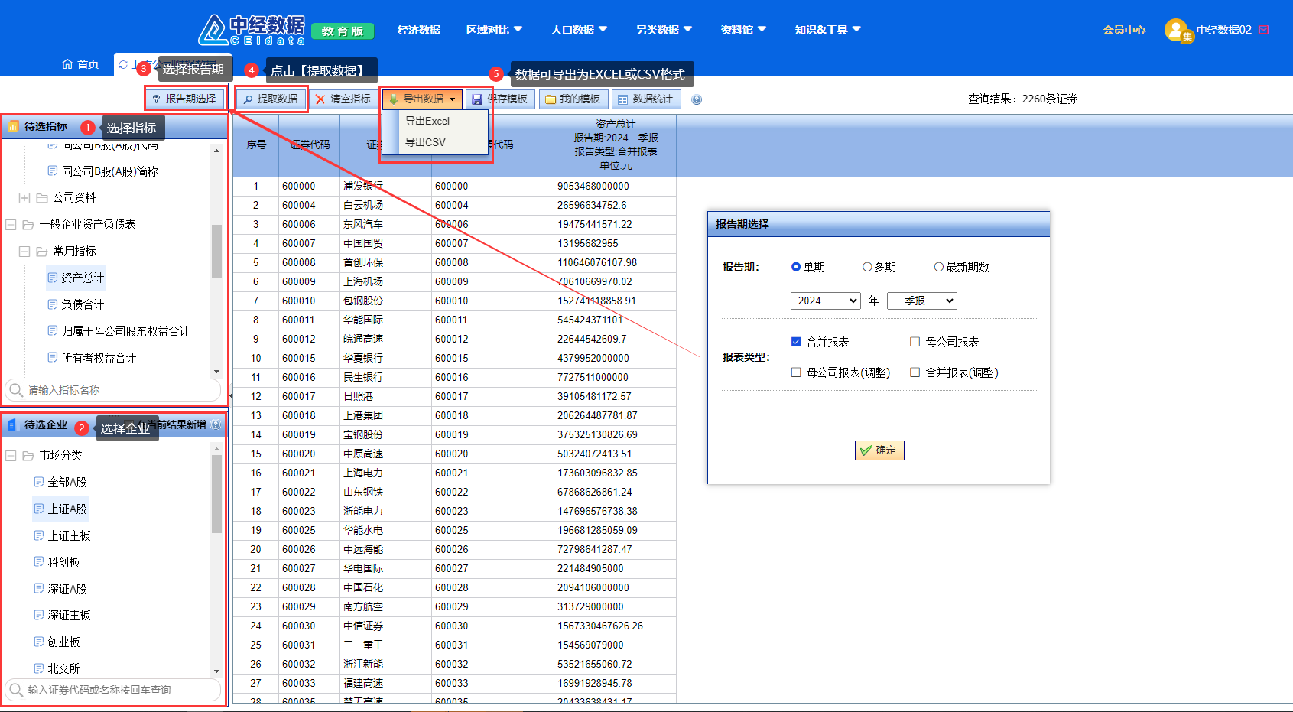The width and height of the screenshot is (1293, 712).
Task: Uncheck the 合并报表 checkbox
Action: click(x=796, y=342)
